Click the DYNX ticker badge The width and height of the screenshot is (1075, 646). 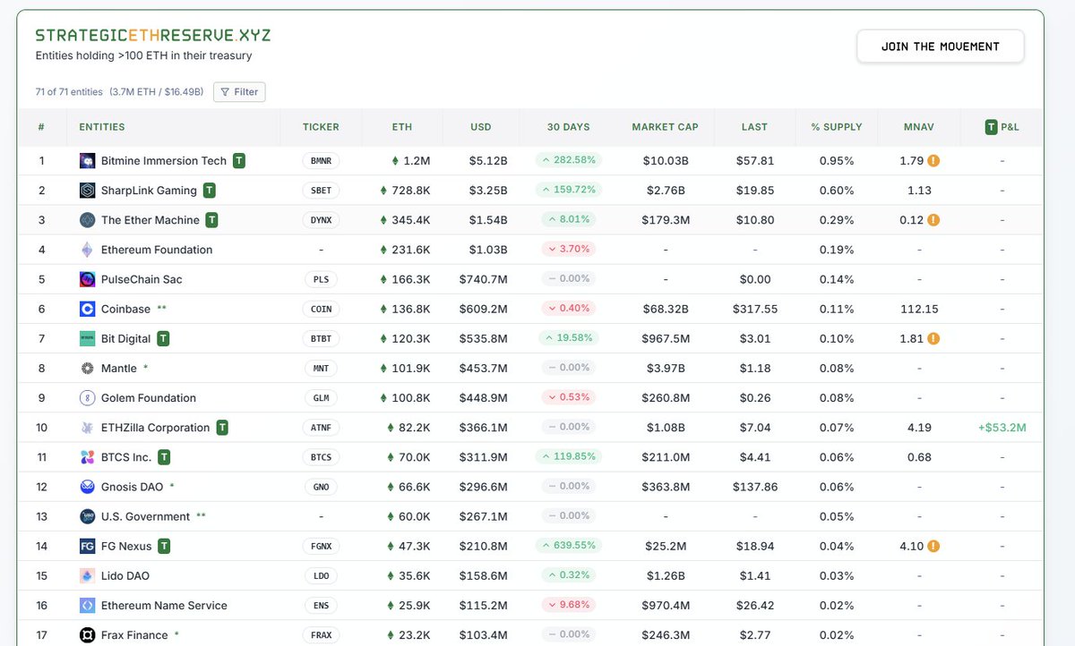[321, 220]
